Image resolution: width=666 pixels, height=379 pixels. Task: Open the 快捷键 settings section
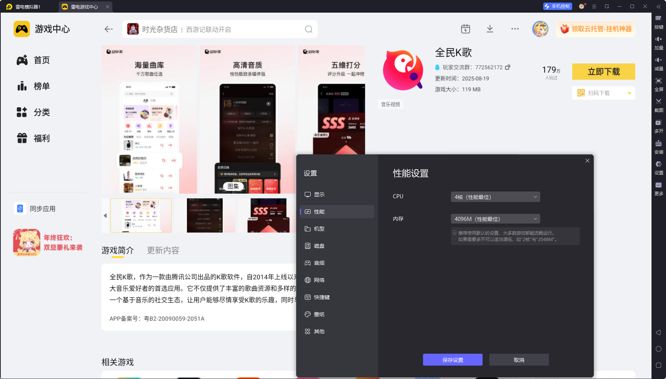tap(337, 297)
